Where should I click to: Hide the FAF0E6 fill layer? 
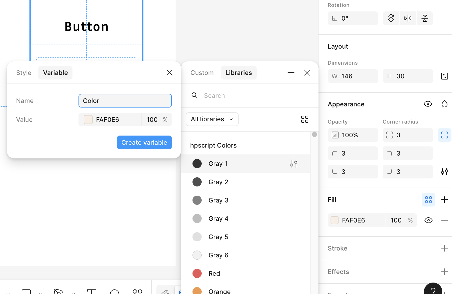[428, 220]
